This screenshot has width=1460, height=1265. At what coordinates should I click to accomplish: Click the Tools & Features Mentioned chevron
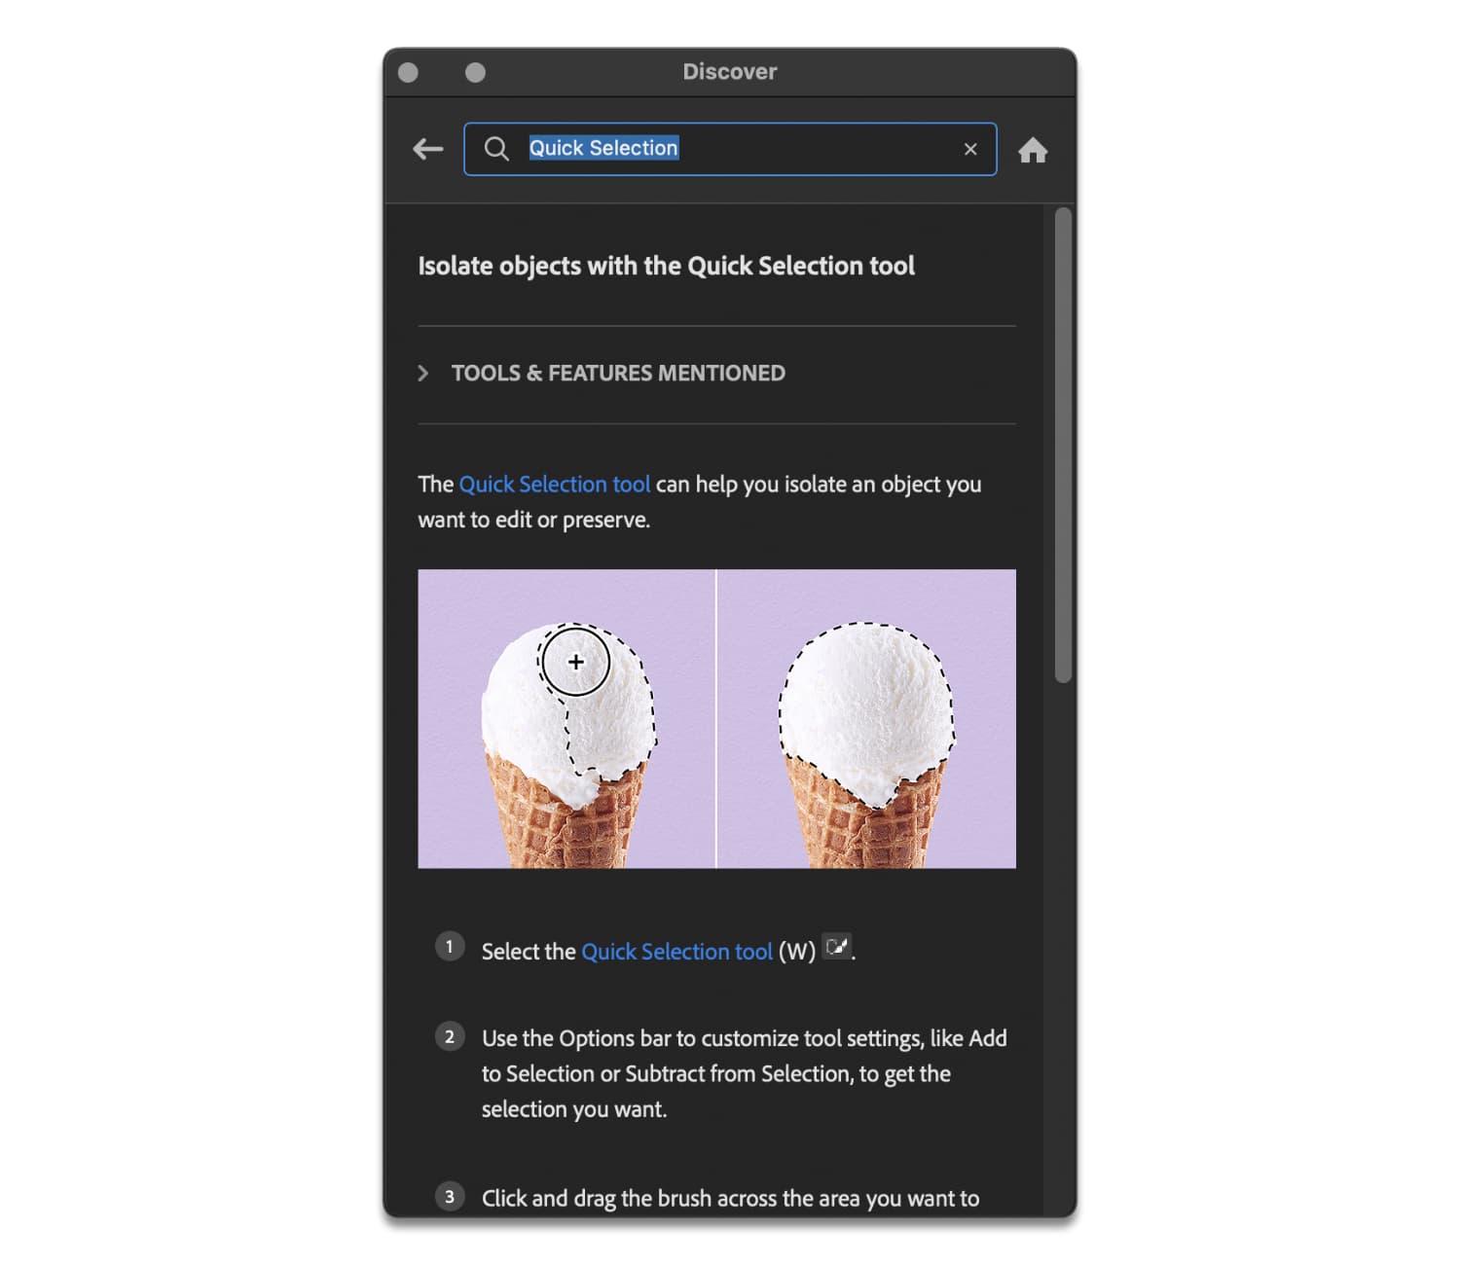[422, 374]
